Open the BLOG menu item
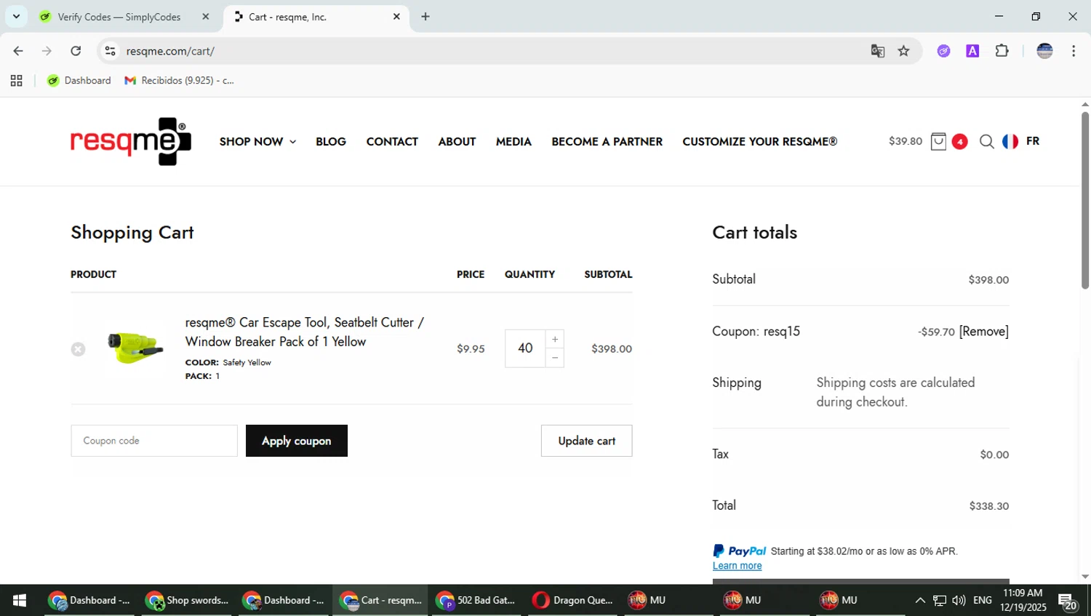The width and height of the screenshot is (1091, 616). pos(331,142)
